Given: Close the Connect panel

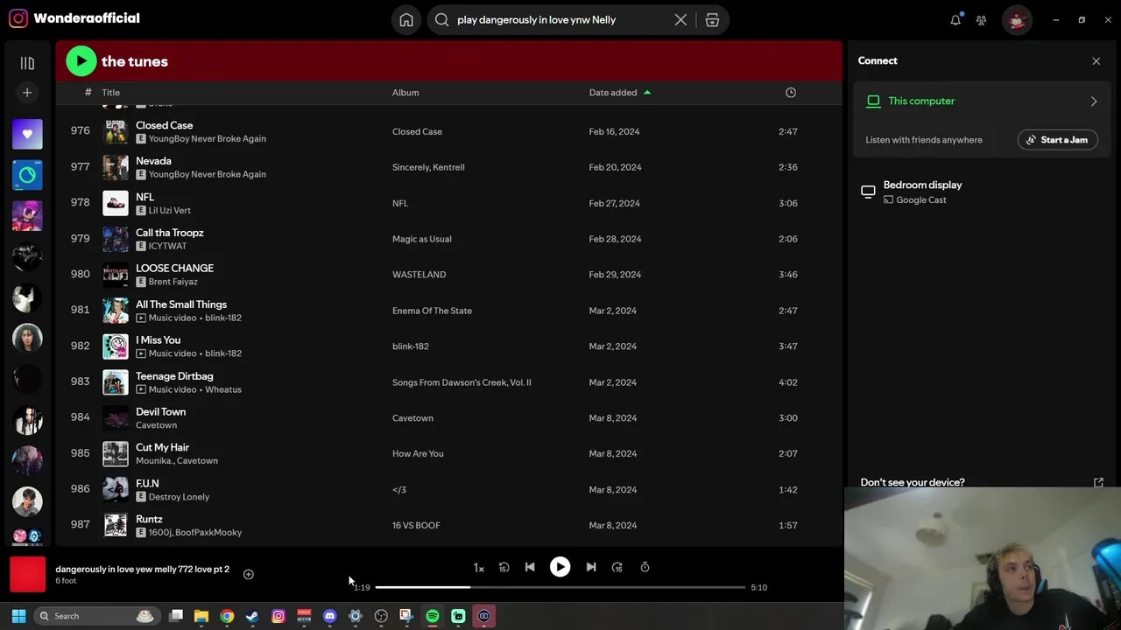Looking at the screenshot, I should [x=1096, y=61].
